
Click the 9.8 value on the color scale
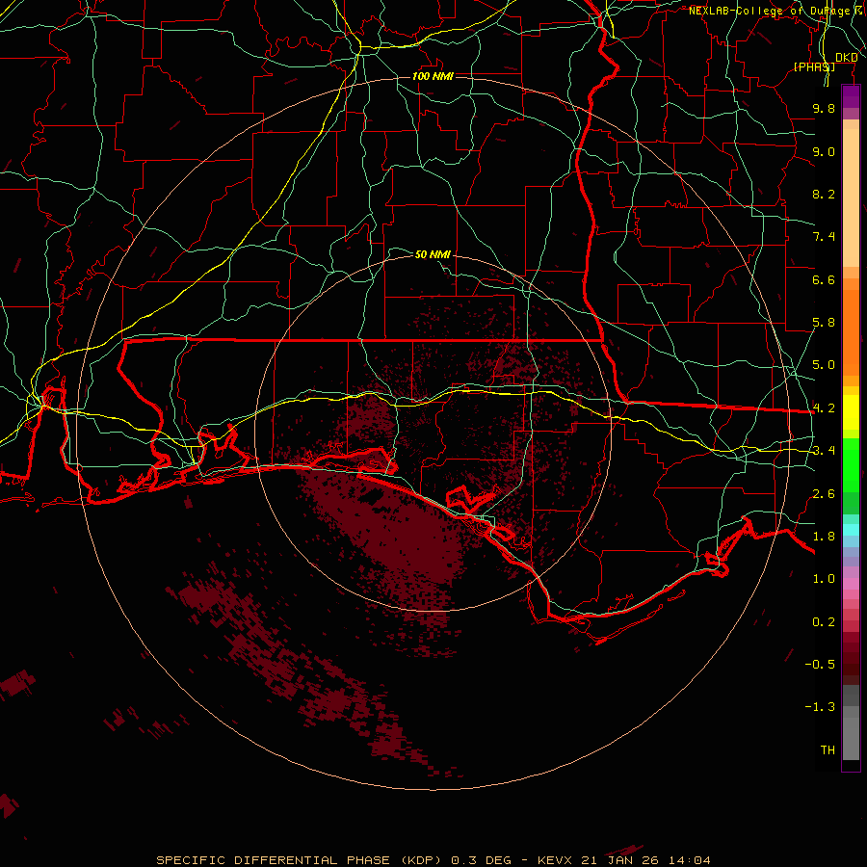(824, 108)
